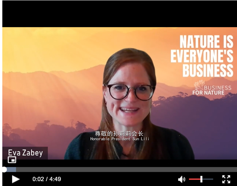Enter fullscreen with the expand arrows icon
237x186 pixels.
pos(226,179)
